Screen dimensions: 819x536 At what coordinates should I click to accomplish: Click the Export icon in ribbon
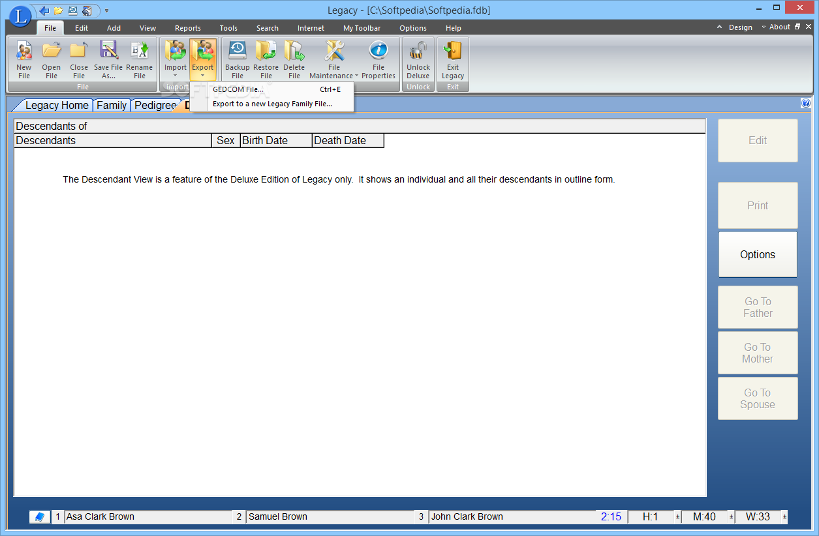[203, 50]
